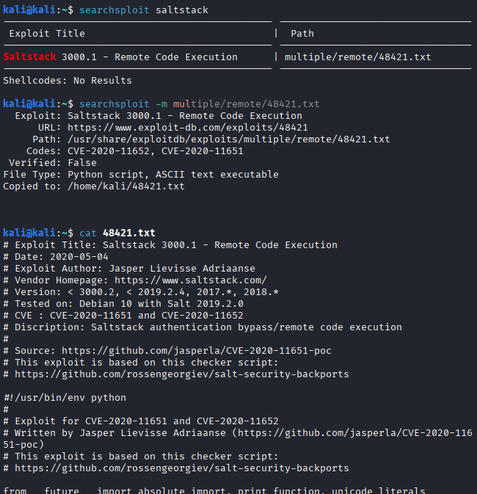Image resolution: width=477 pixels, height=494 pixels.
Task: Click the "Exploit Title" column header
Action: point(47,34)
